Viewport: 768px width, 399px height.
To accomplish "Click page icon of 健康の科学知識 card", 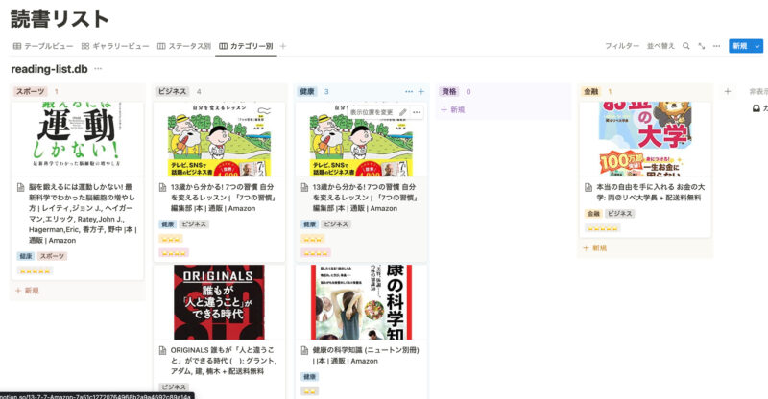I will (304, 350).
